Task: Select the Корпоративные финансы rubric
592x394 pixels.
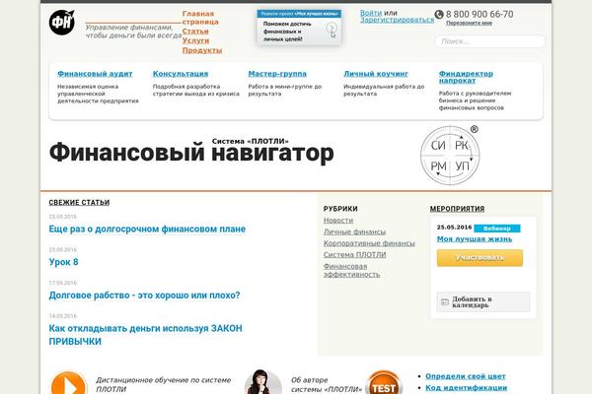Action: [x=369, y=243]
